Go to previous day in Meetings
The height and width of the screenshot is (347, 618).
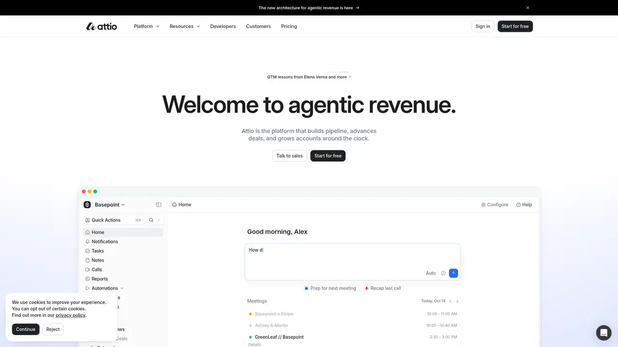[450, 301]
